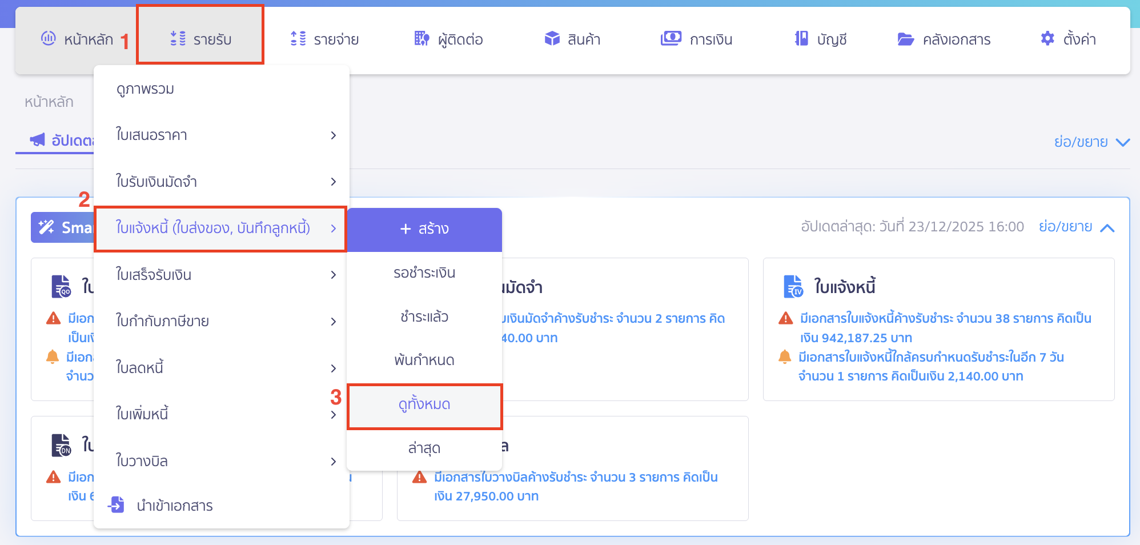
Task: Open the คลังเอกสาร document storage icon
Action: (x=905, y=39)
